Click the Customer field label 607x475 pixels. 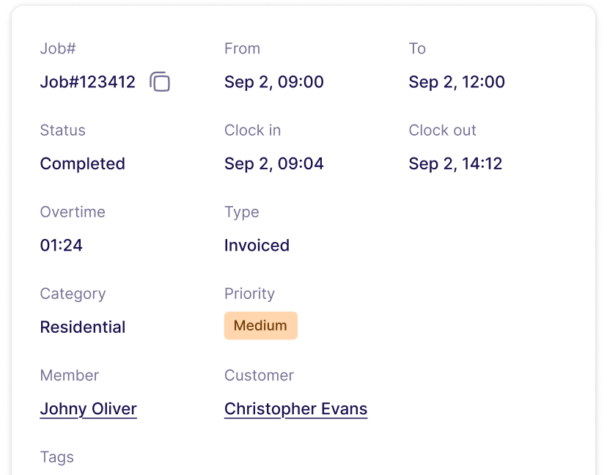click(x=259, y=375)
